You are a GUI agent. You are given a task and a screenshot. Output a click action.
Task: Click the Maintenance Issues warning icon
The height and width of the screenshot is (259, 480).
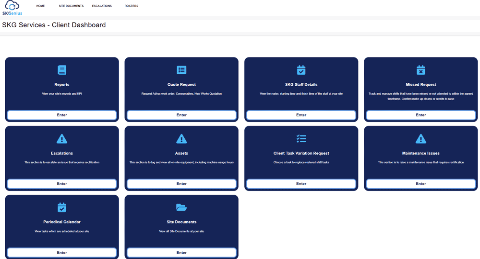pyautogui.click(x=421, y=139)
